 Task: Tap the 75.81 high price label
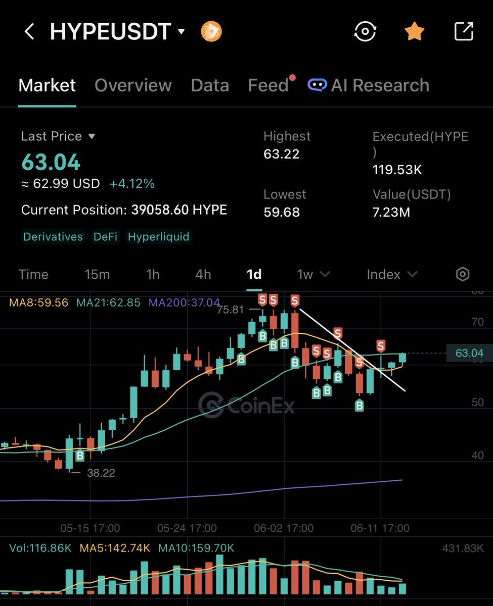click(231, 310)
